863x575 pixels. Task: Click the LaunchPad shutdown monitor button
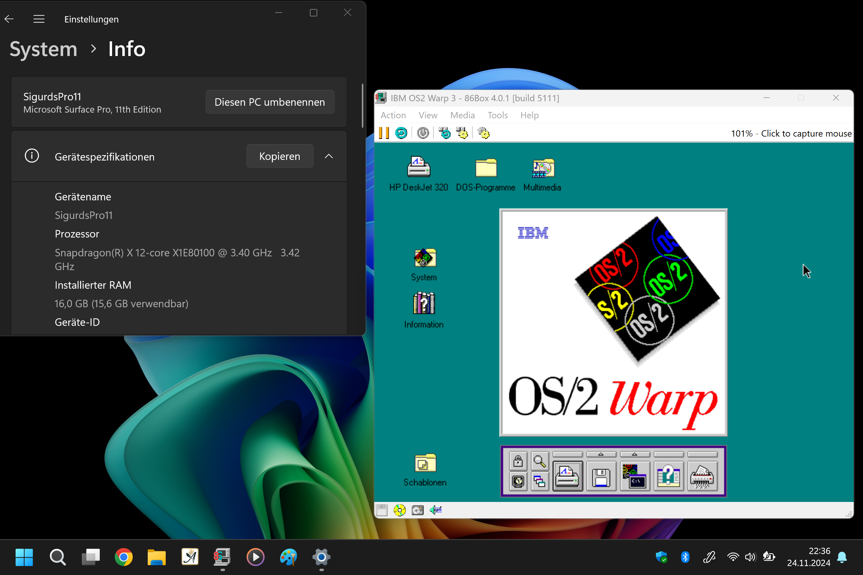518,482
